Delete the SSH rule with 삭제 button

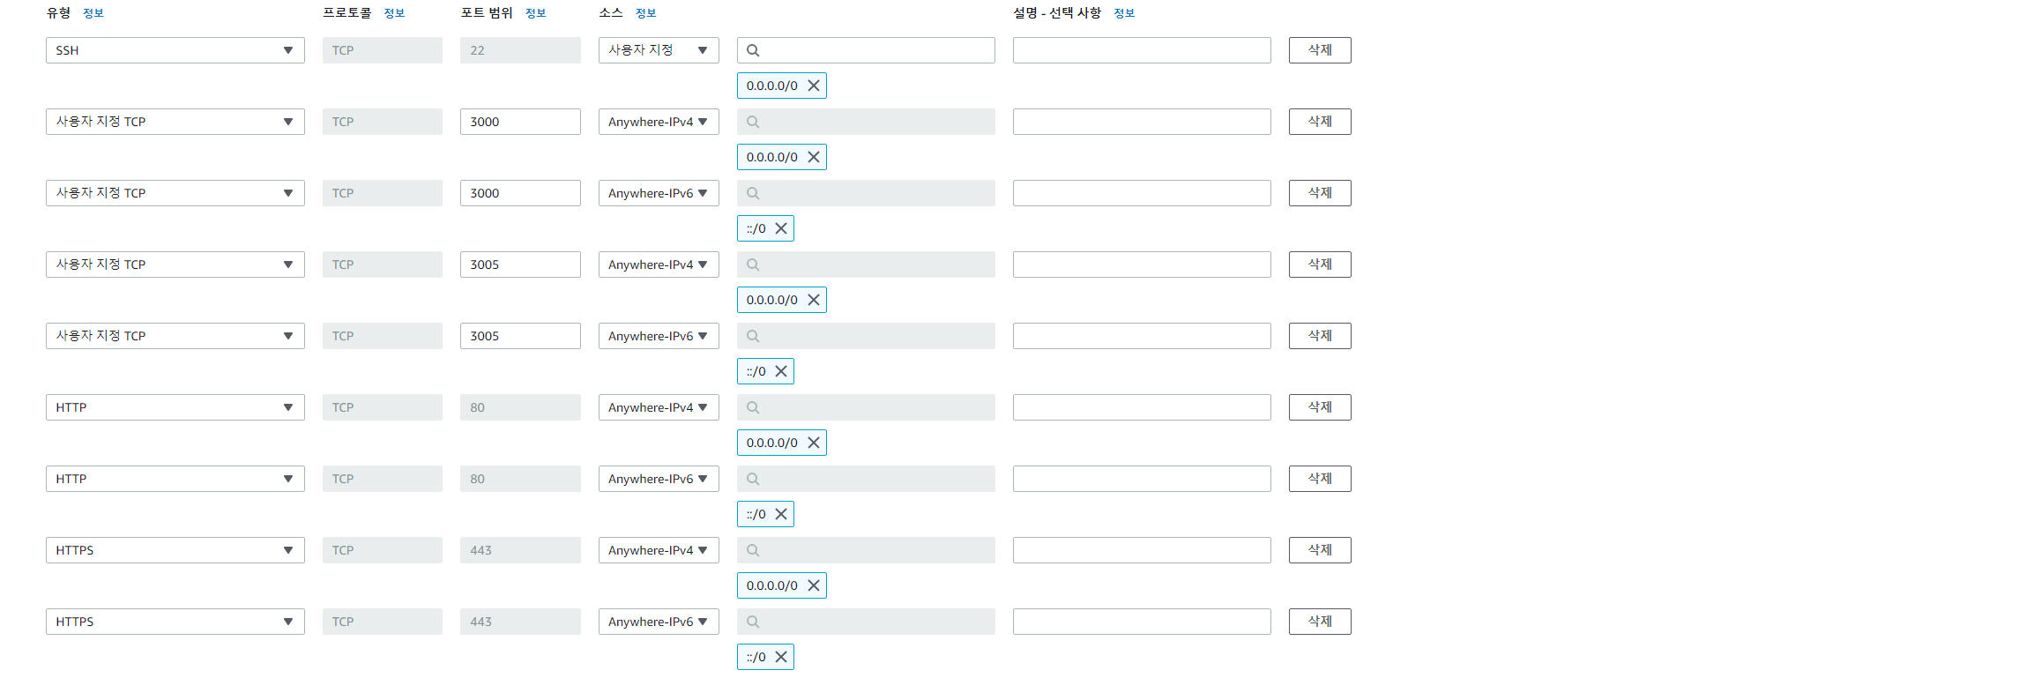(1319, 50)
